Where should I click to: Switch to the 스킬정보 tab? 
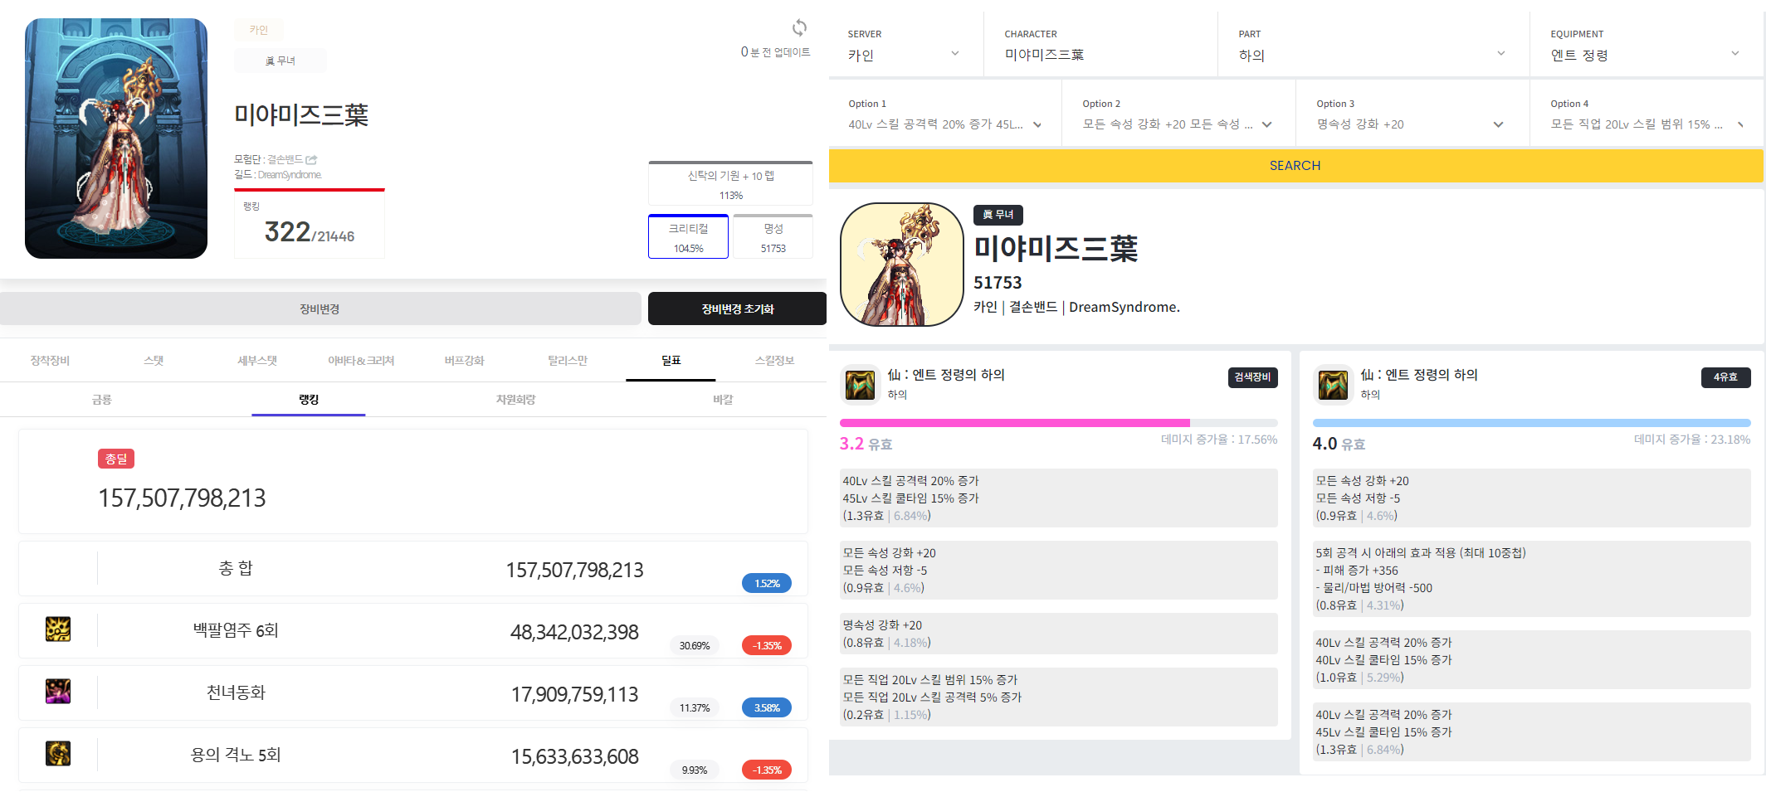tap(774, 361)
